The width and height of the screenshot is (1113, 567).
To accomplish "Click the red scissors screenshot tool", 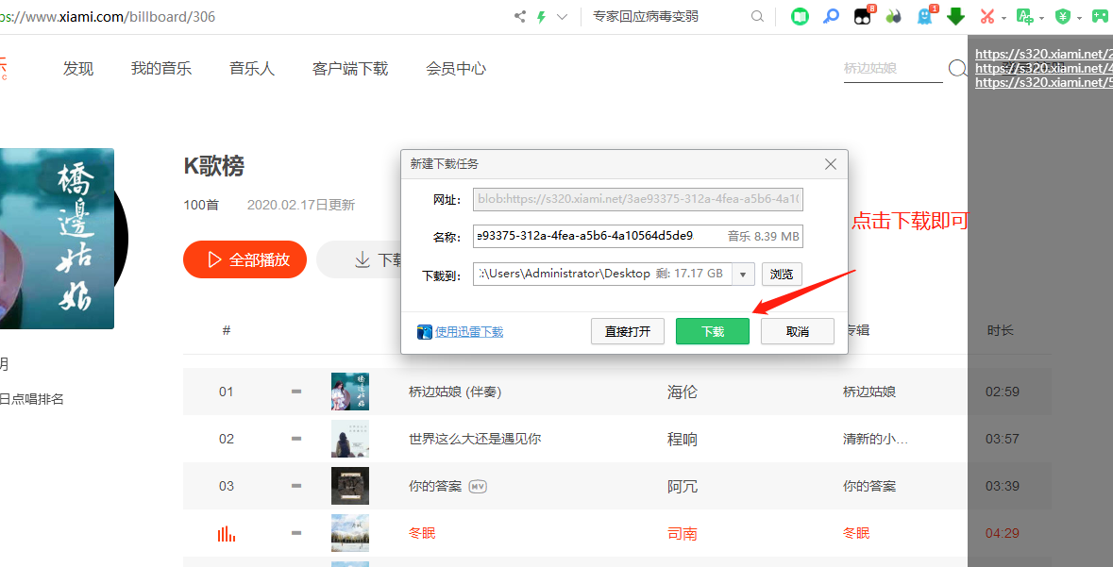I will tap(987, 16).
